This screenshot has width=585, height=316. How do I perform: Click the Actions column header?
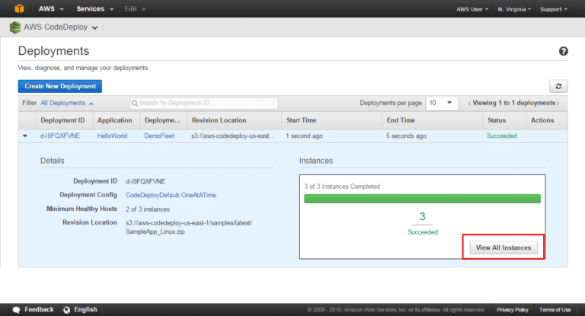(542, 120)
